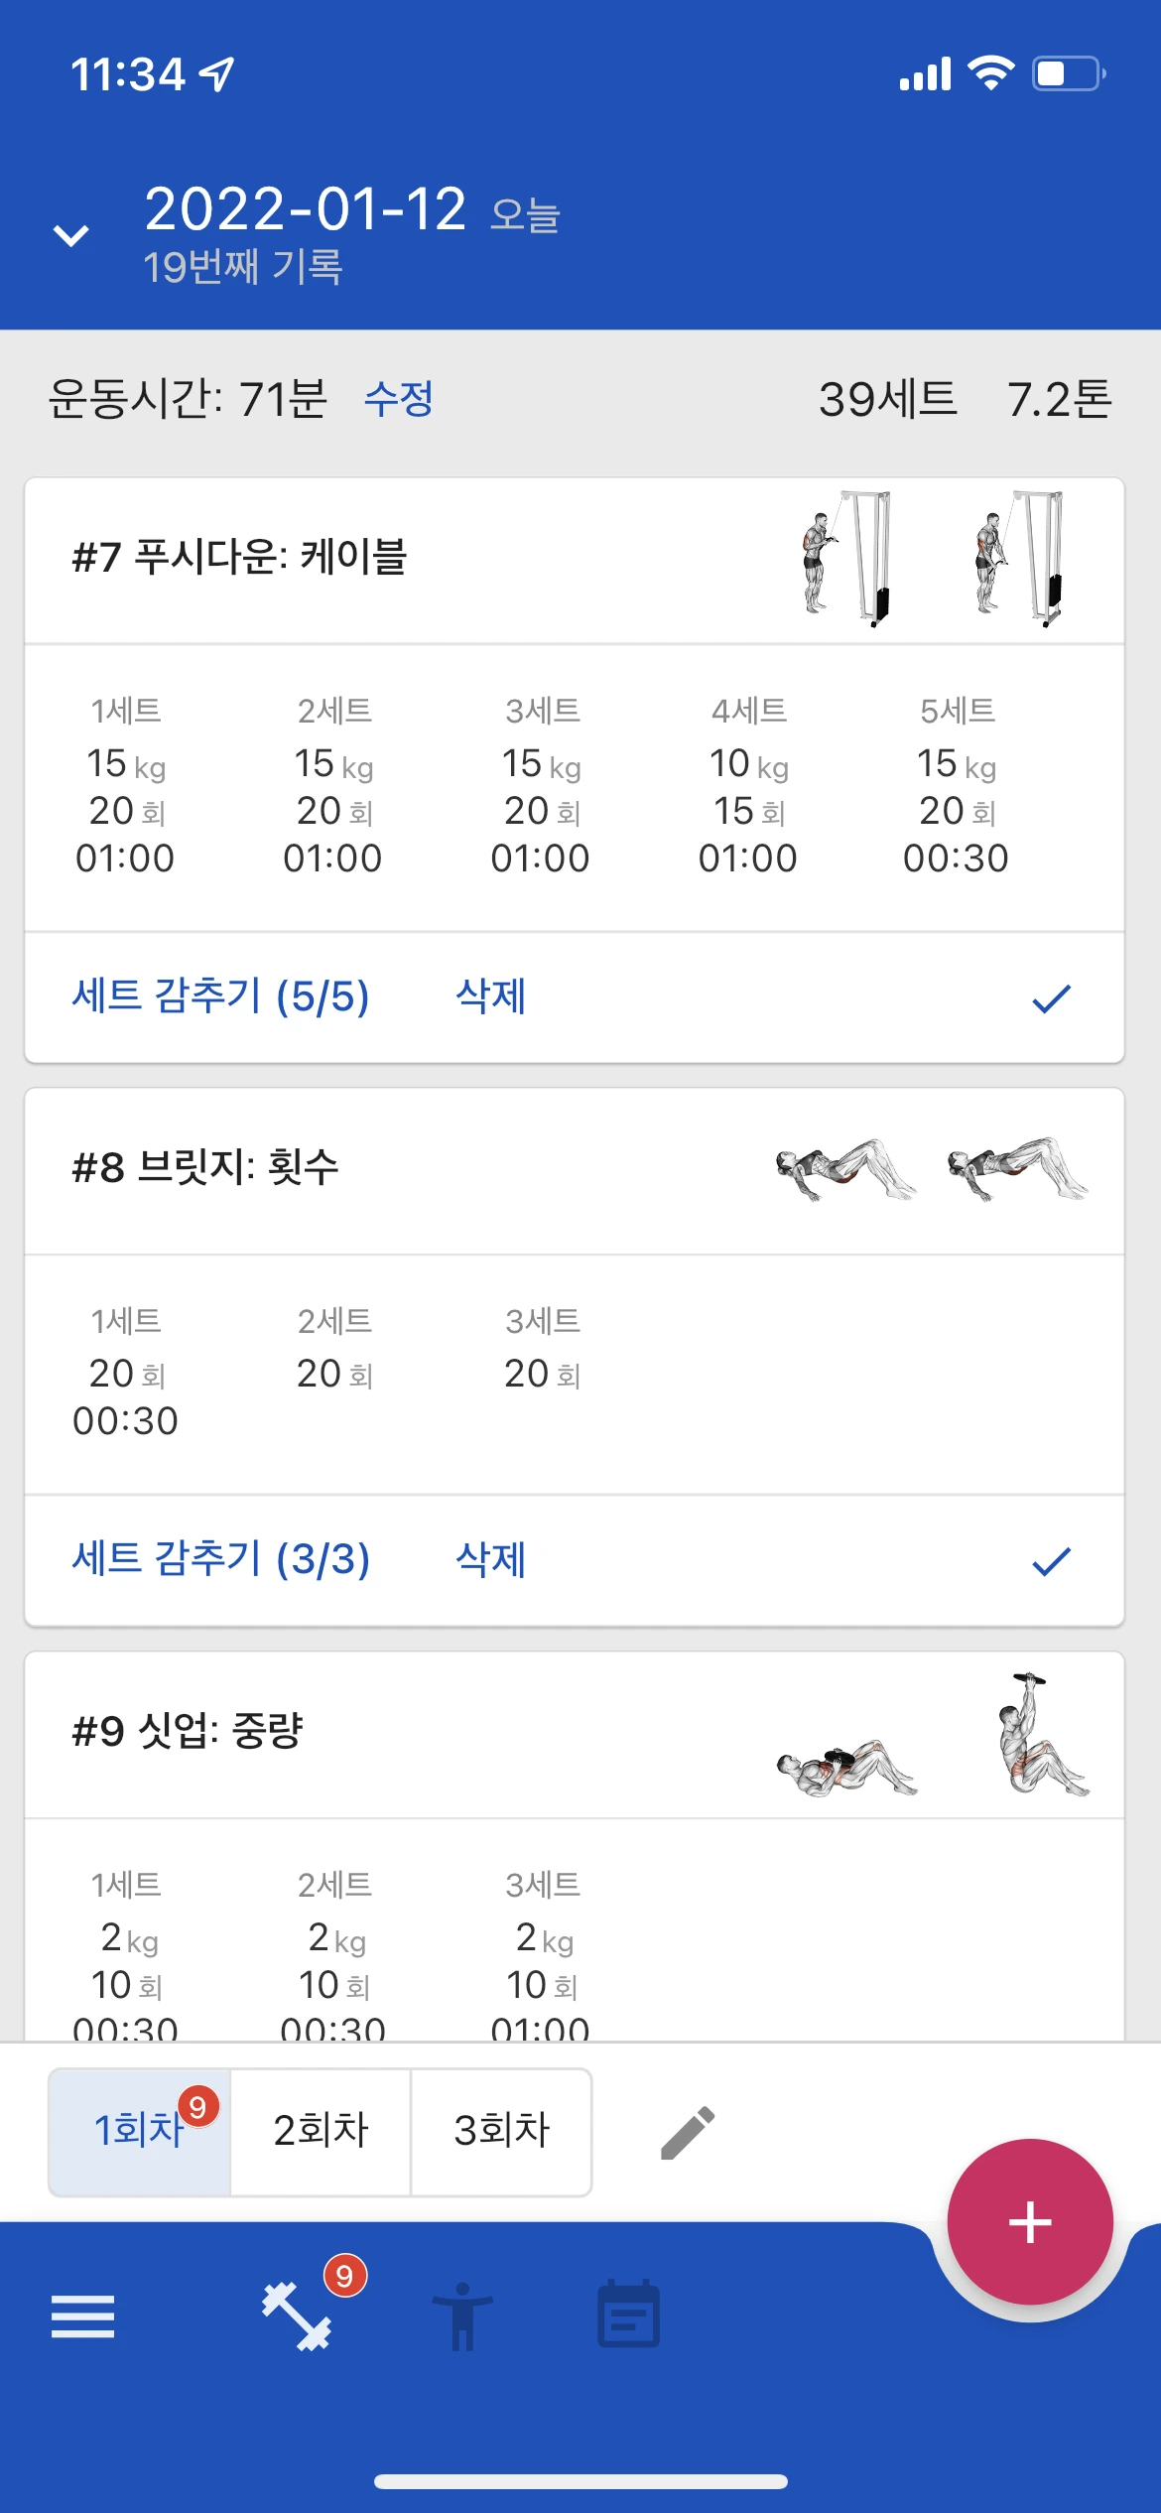
Task: Tap the red plus add button
Action: pyautogui.click(x=1029, y=2222)
